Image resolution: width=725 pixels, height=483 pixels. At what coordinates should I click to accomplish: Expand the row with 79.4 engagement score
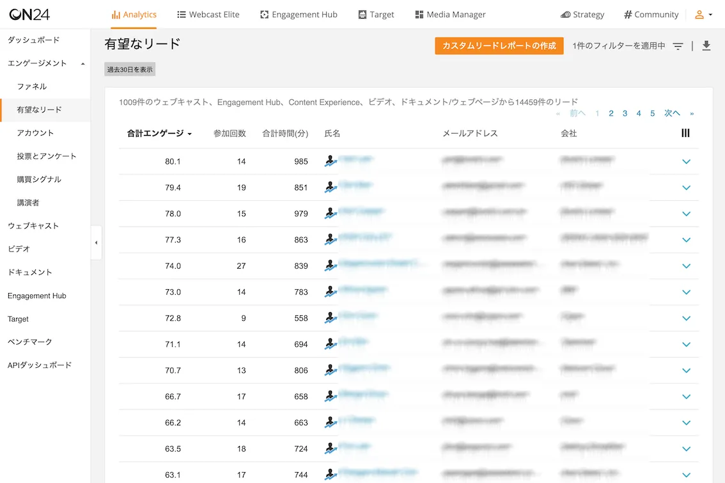[686, 187]
